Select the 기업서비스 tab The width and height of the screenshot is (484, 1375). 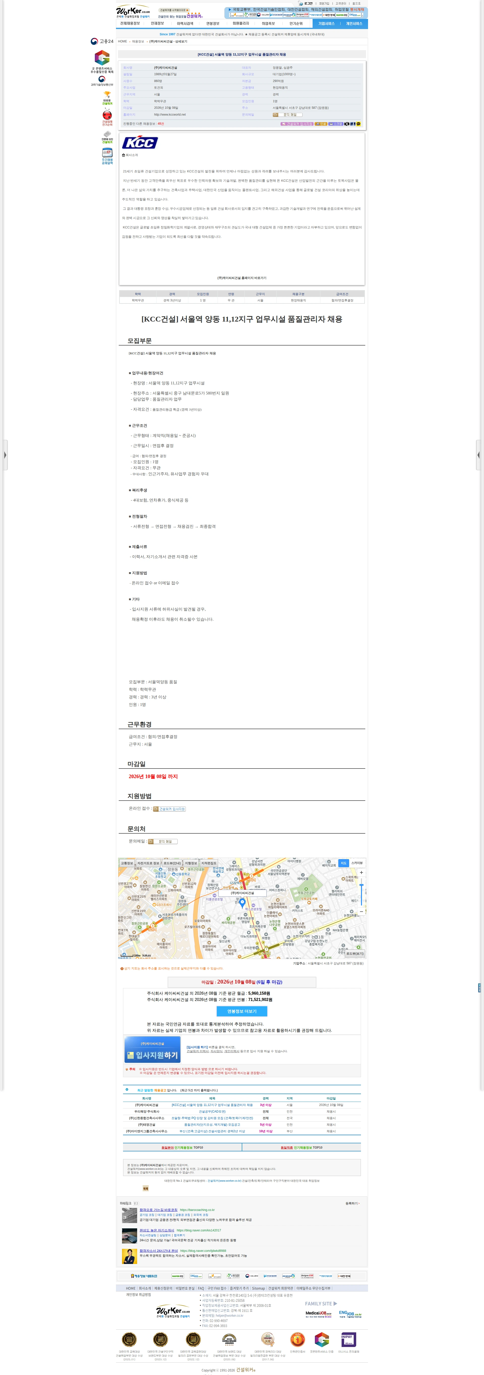[326, 23]
